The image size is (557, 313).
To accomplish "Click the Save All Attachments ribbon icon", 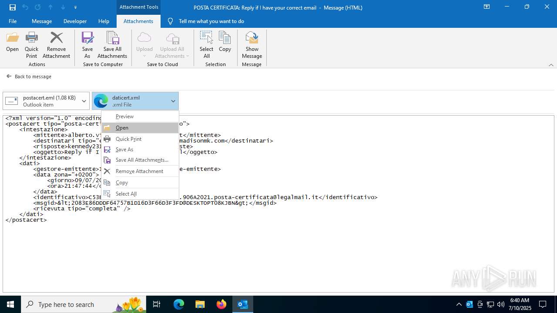I will click(112, 45).
